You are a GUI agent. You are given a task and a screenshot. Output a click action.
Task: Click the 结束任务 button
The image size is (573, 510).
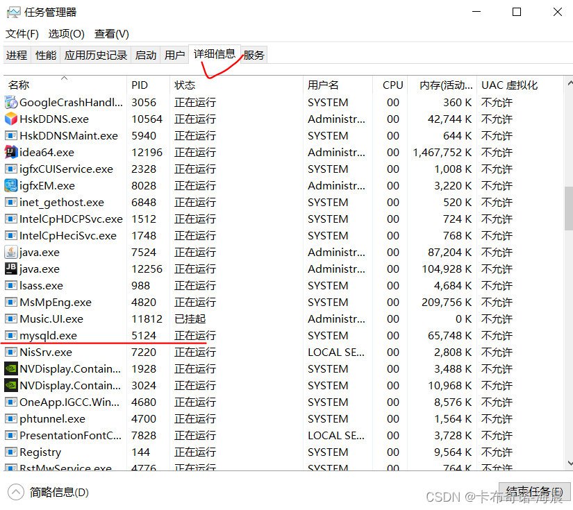(534, 491)
